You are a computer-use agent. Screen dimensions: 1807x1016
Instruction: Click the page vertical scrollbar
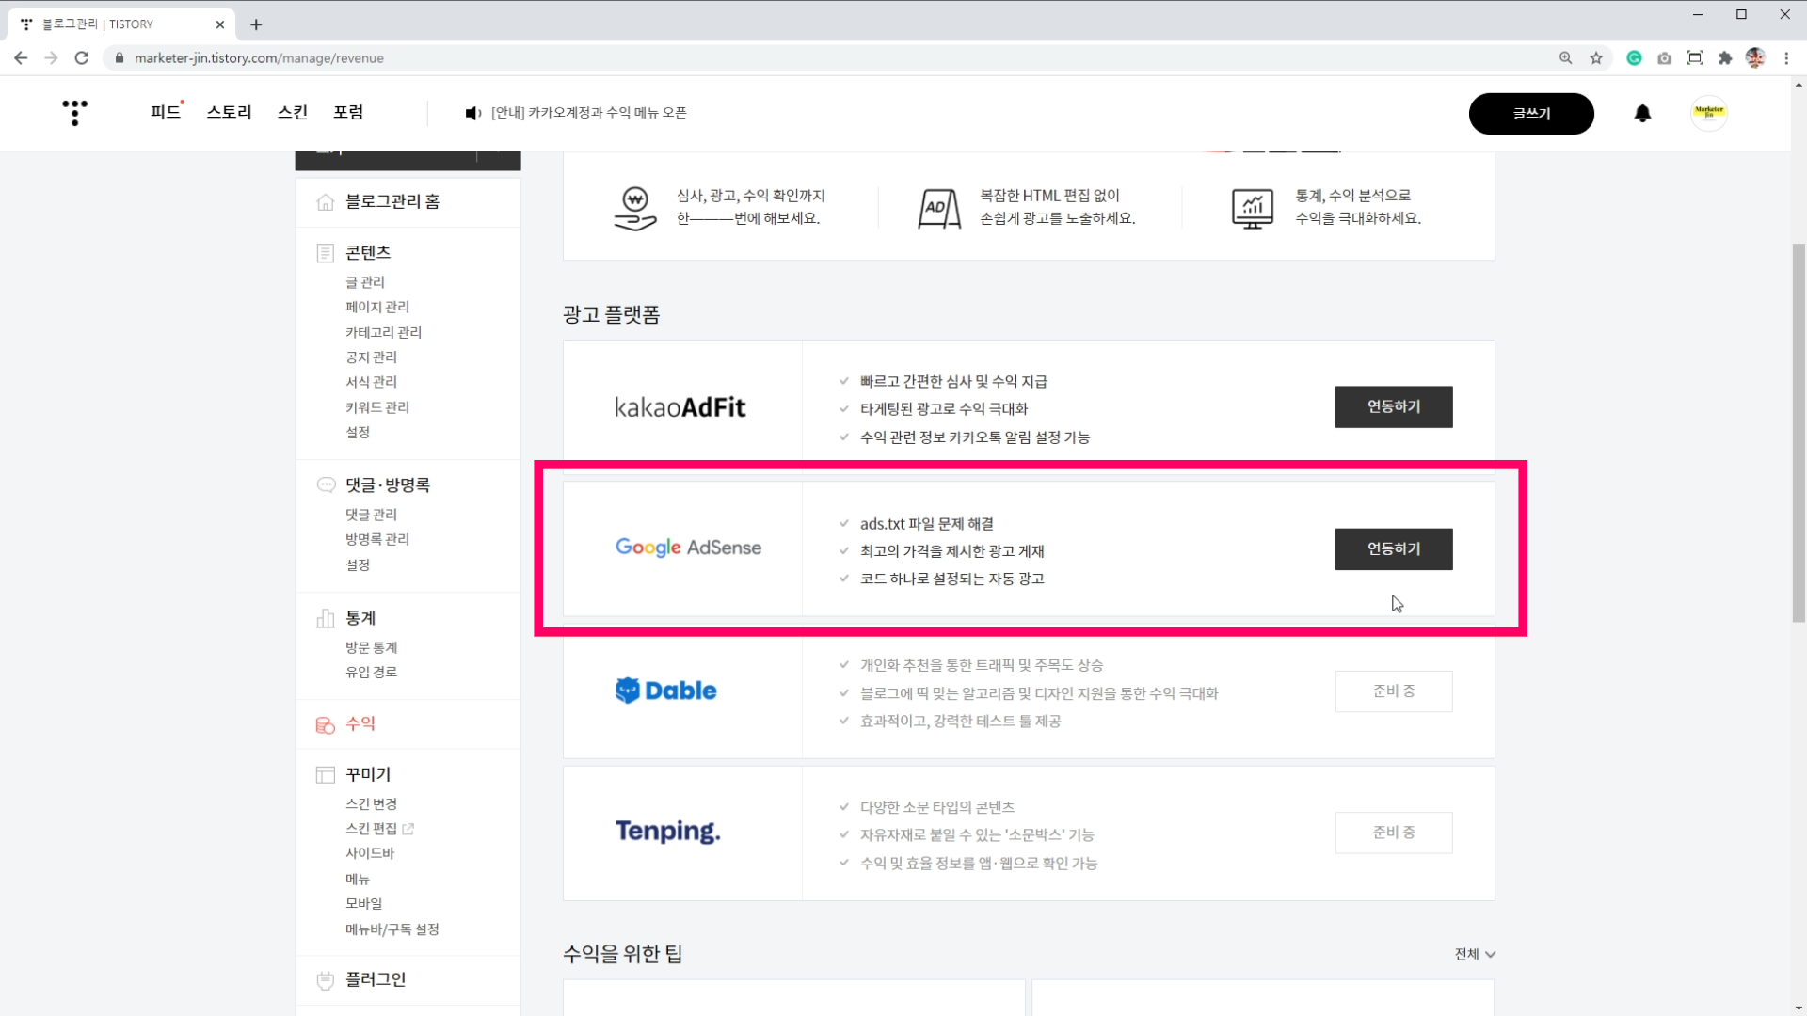click(1799, 433)
